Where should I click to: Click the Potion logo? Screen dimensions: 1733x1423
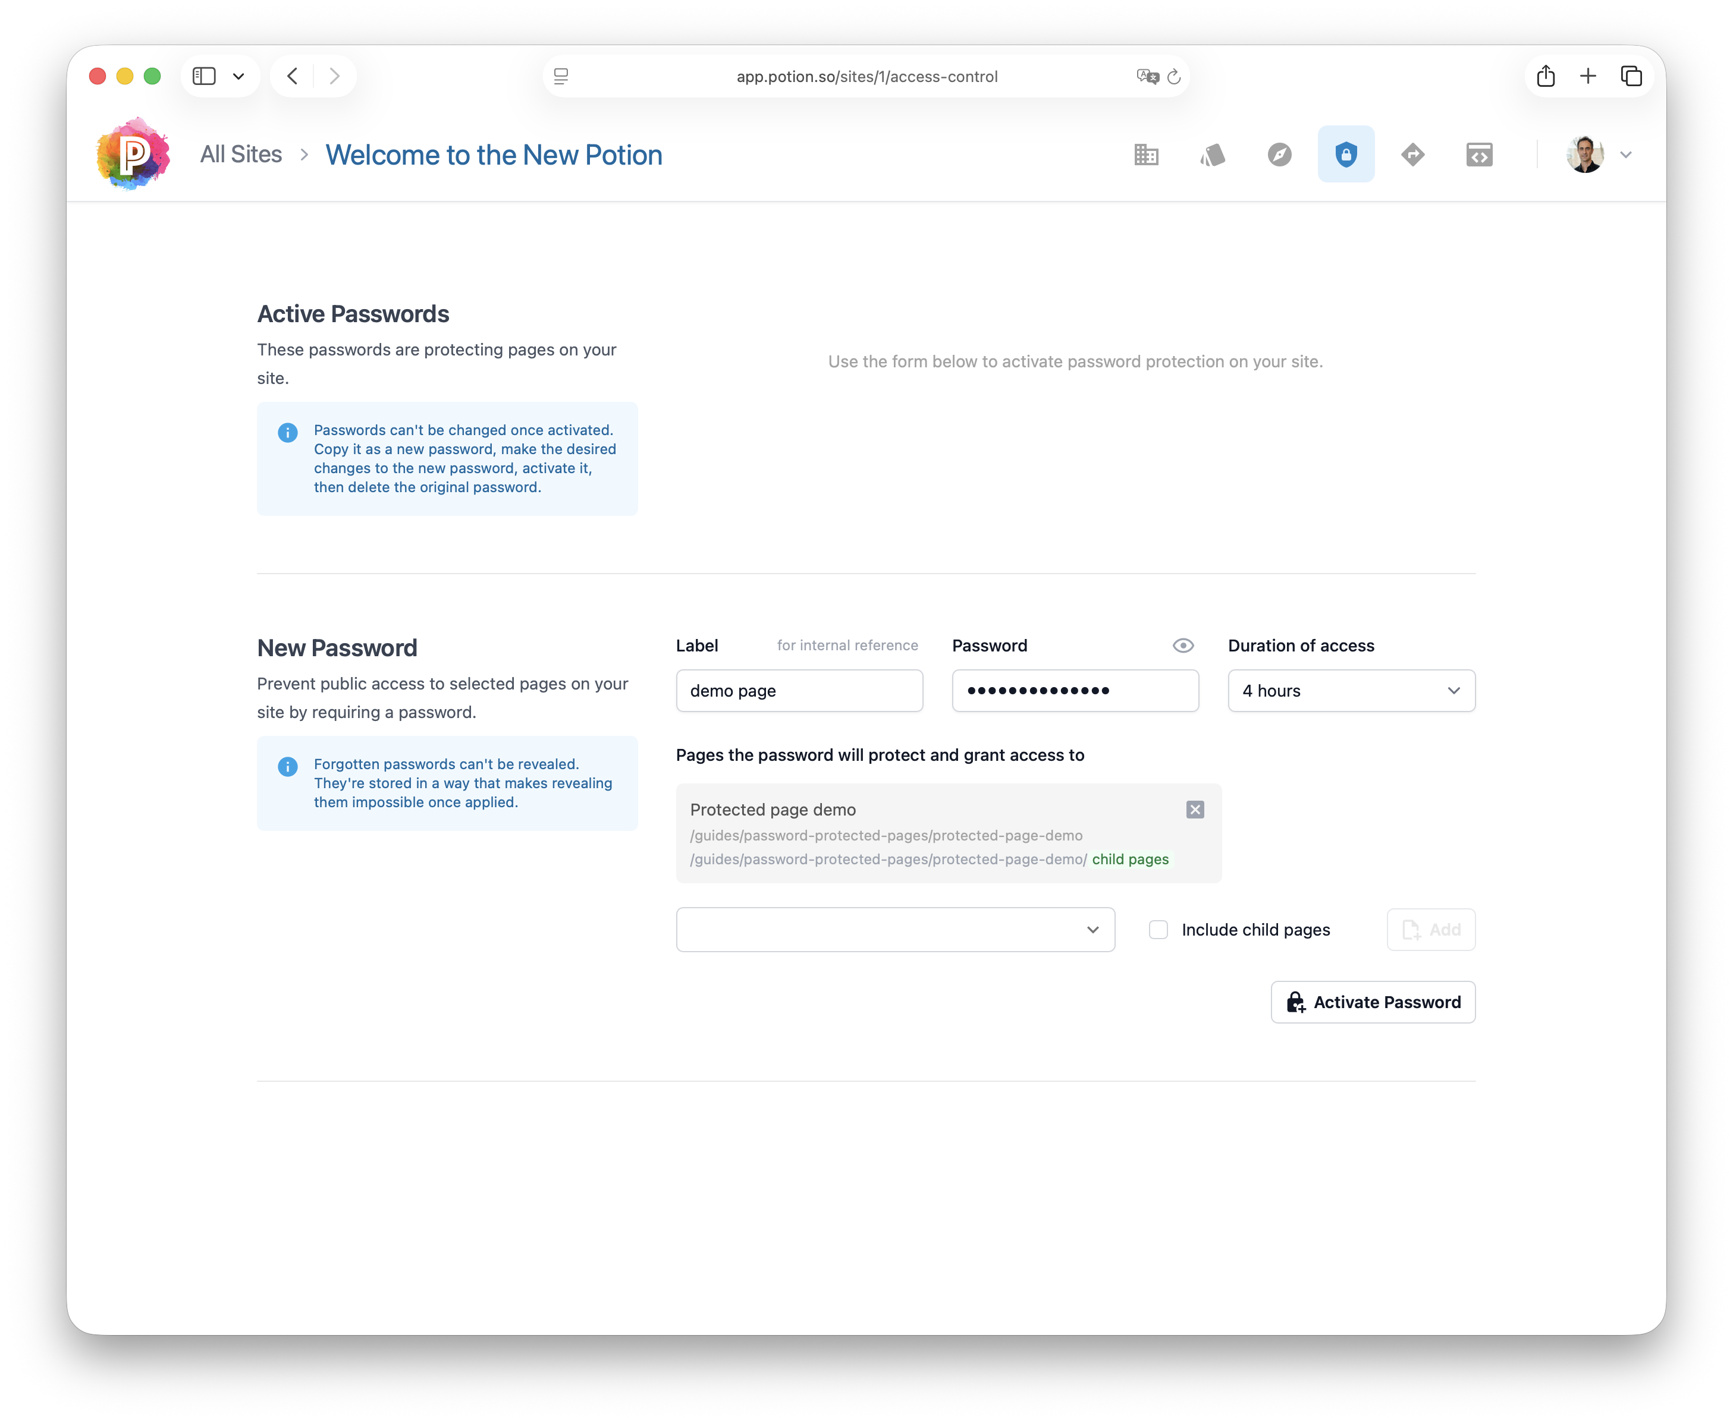click(x=133, y=153)
